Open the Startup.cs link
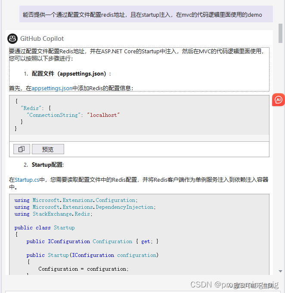This screenshot has width=285, height=293. pyautogui.click(x=27, y=180)
